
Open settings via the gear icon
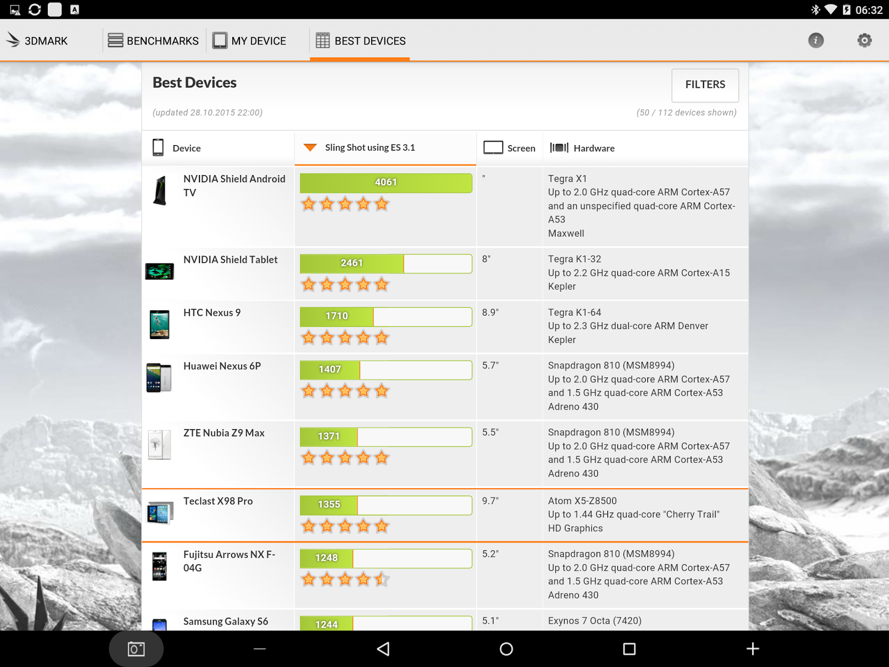[865, 40]
